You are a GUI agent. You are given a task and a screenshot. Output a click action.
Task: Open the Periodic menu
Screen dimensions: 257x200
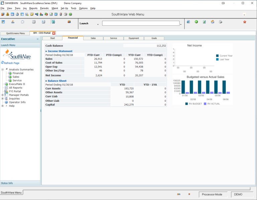click(x=45, y=8)
